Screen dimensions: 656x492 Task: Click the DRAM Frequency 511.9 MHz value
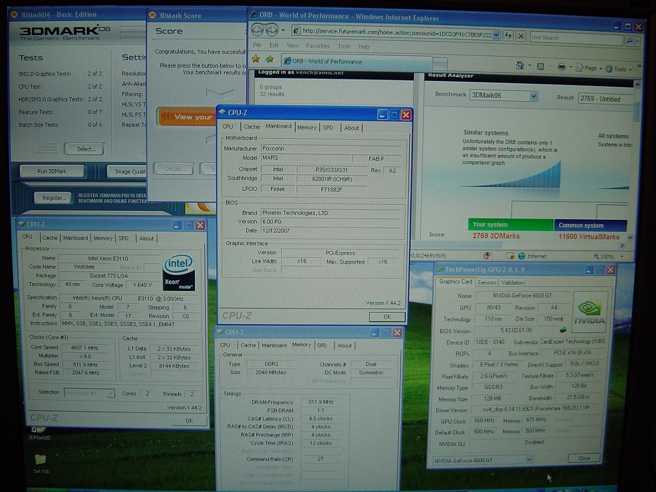(x=321, y=401)
